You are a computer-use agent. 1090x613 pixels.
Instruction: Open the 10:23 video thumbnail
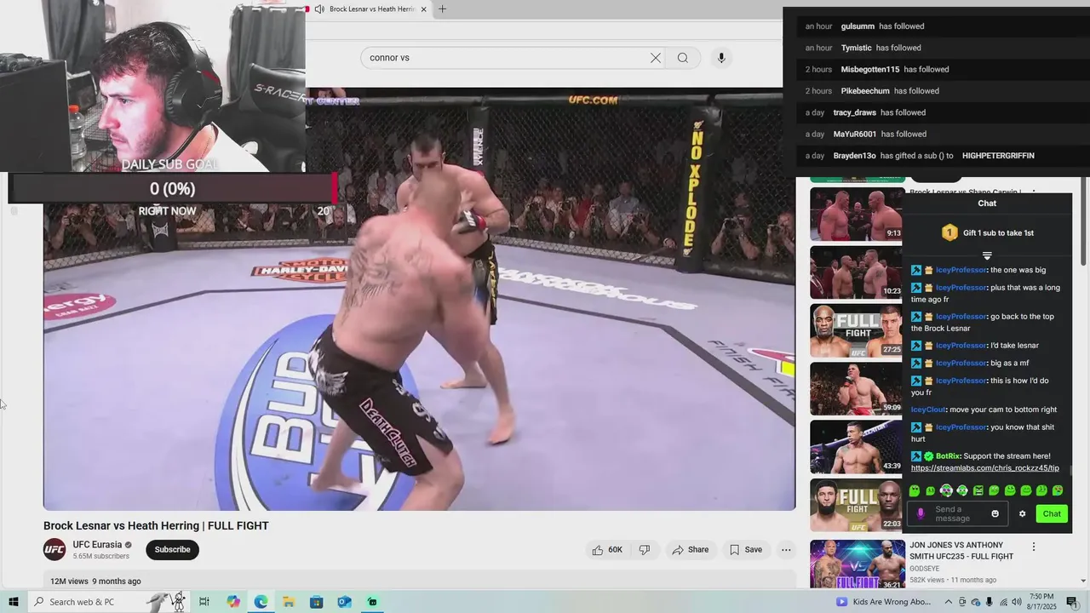pos(856,272)
